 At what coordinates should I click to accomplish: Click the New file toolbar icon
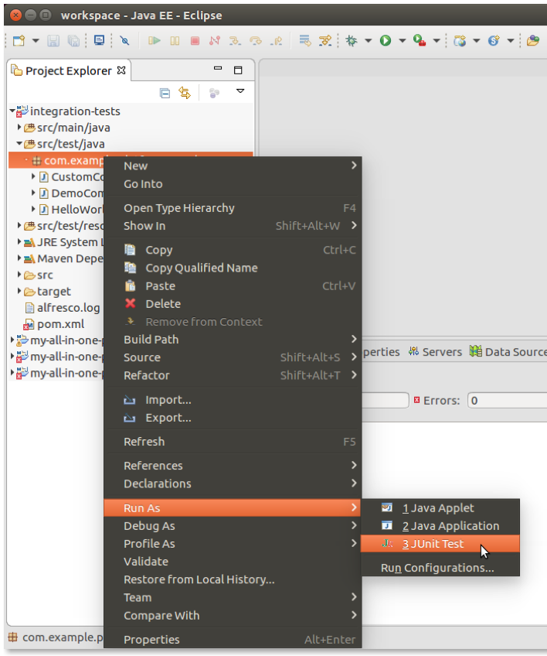(x=19, y=40)
